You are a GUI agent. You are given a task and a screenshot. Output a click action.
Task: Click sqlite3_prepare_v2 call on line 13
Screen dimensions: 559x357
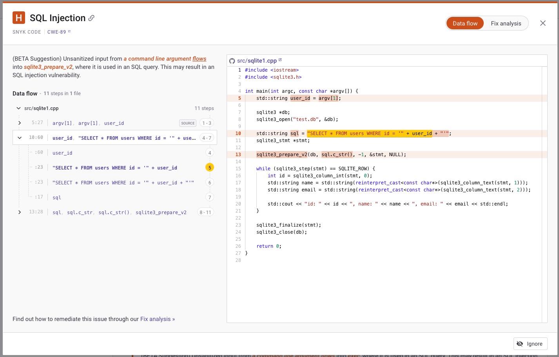[282, 155]
